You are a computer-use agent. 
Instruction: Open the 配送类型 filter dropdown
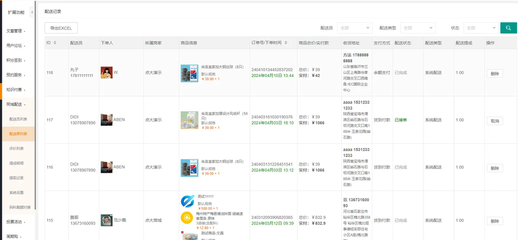418,28
